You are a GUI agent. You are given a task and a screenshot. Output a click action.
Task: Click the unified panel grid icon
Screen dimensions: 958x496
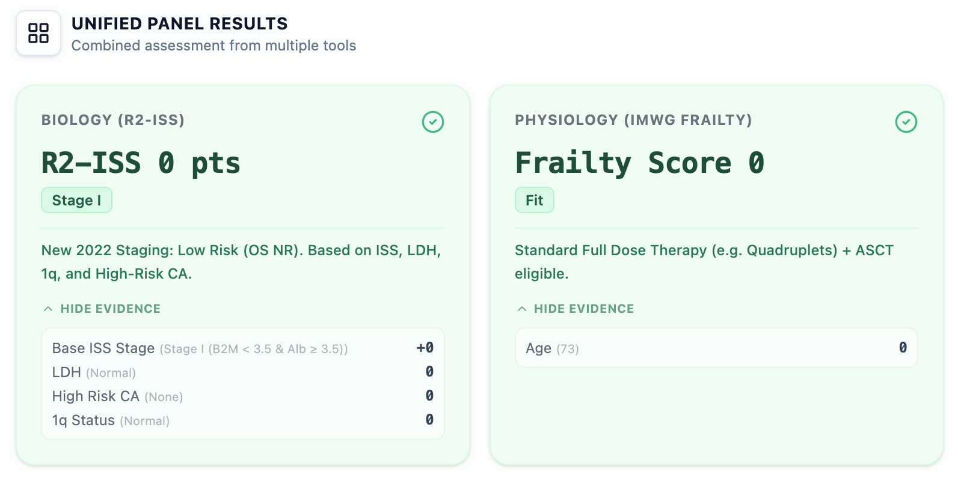pyautogui.click(x=38, y=33)
